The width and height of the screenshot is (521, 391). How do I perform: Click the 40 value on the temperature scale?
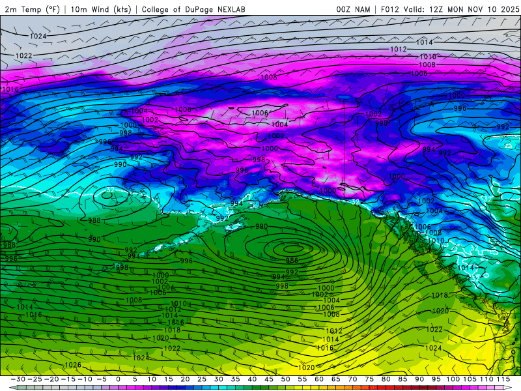252,379
